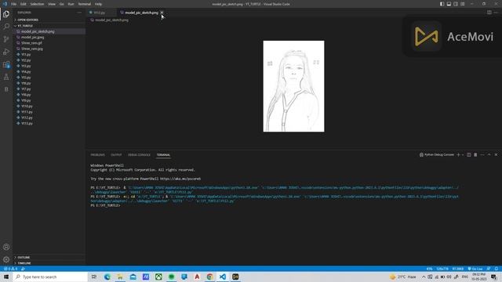Open the terminal launch profile dropdown arrow
502x282 pixels.
coord(463,155)
